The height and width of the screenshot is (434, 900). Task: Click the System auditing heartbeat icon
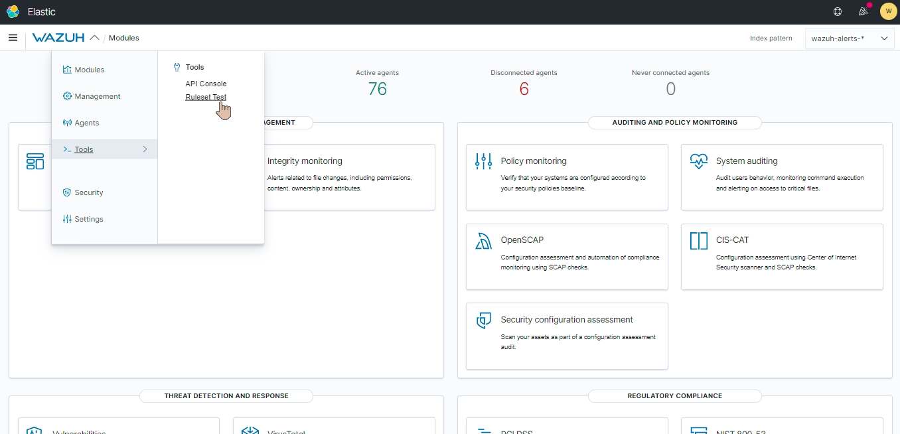699,161
